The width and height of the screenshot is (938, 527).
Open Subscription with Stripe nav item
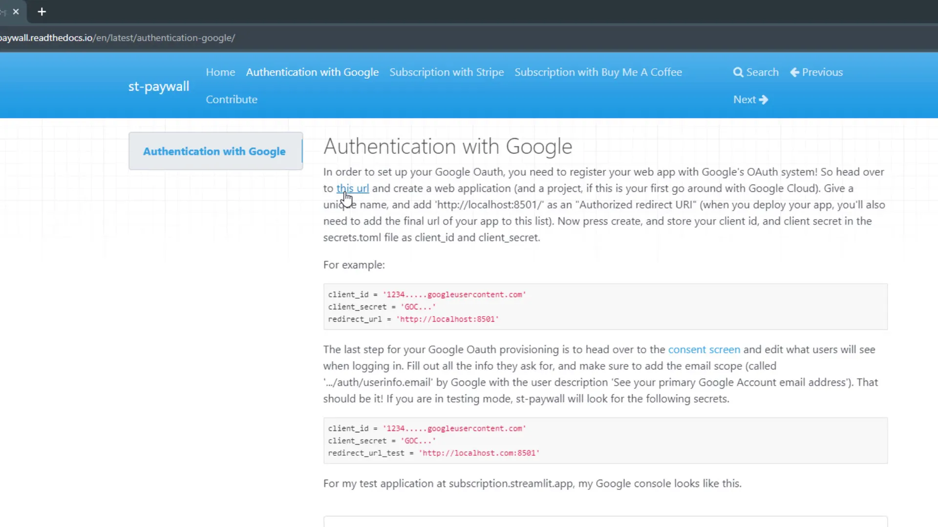point(447,72)
